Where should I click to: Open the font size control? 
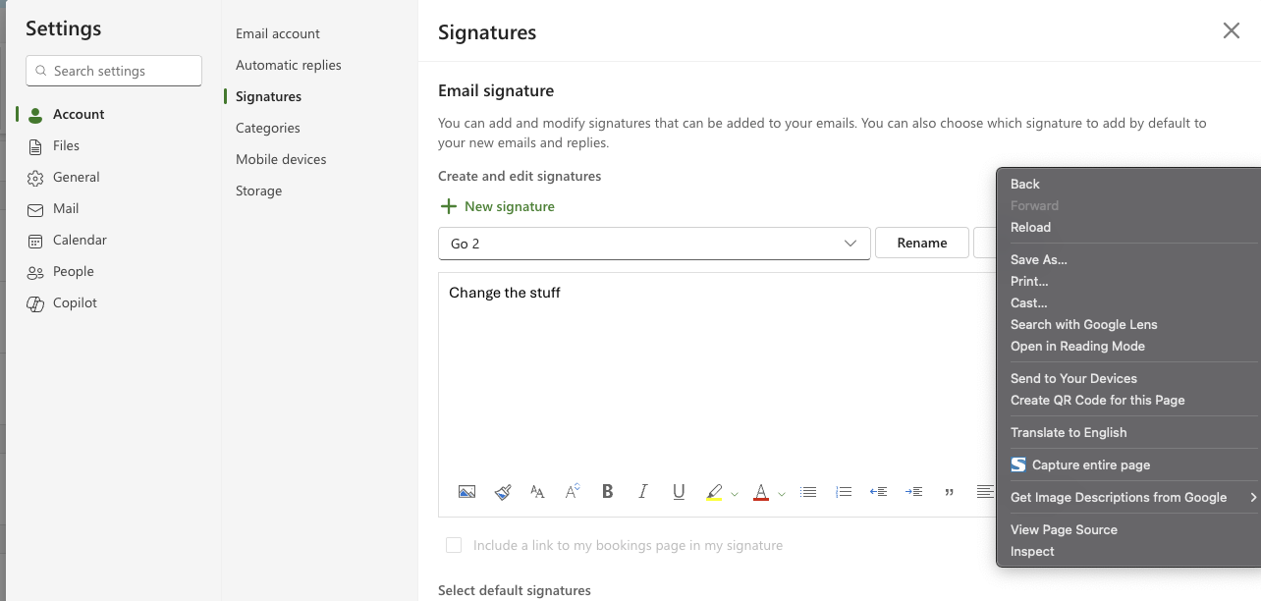click(573, 492)
